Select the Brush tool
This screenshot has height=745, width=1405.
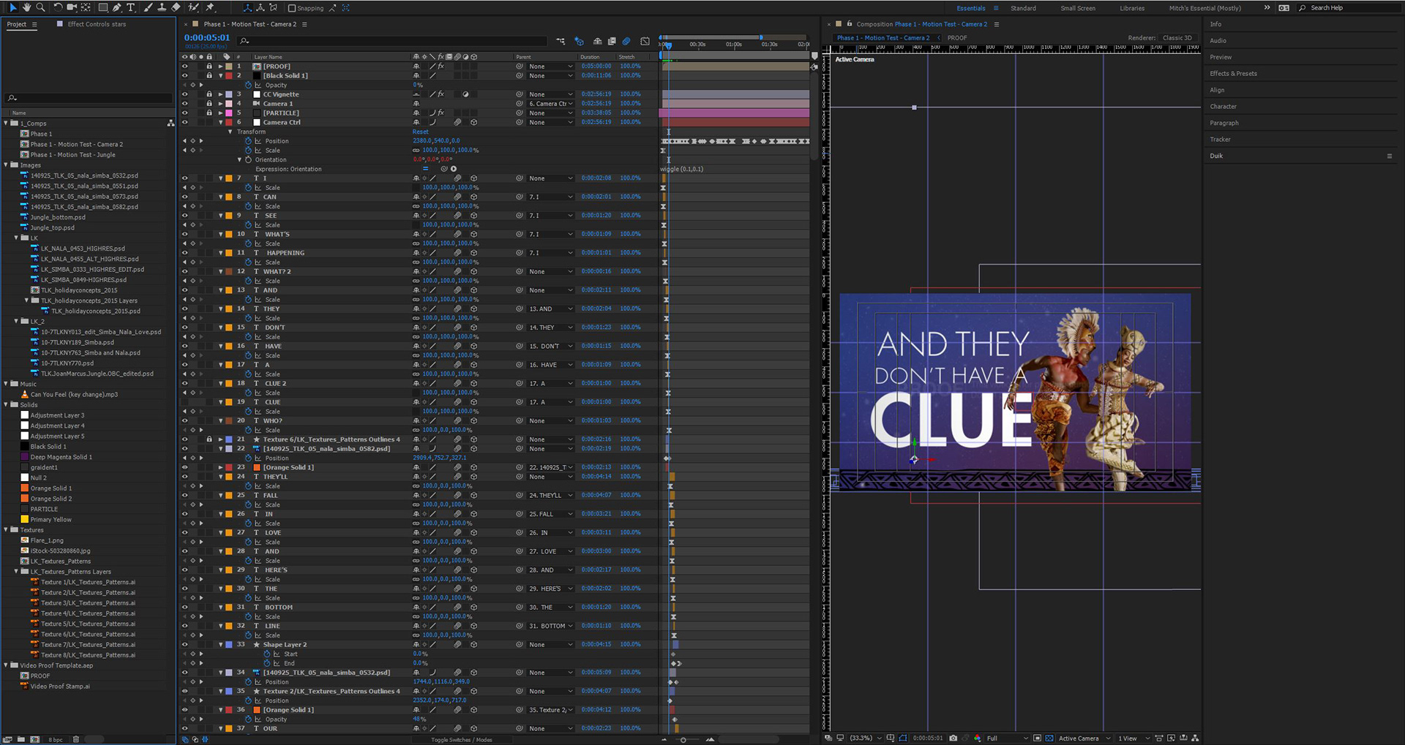pyautogui.click(x=149, y=7)
